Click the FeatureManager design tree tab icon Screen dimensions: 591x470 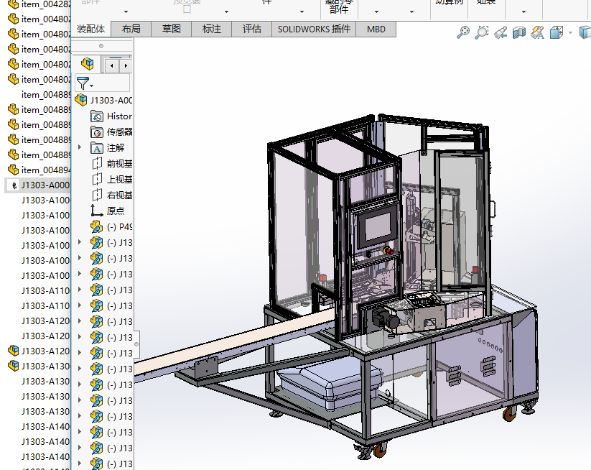coord(87,65)
